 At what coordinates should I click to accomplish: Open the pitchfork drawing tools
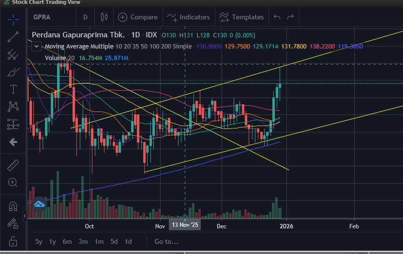click(13, 54)
